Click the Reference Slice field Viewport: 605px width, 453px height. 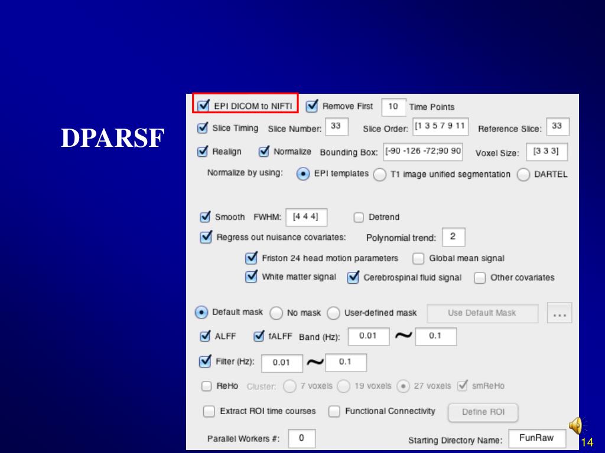coord(558,126)
